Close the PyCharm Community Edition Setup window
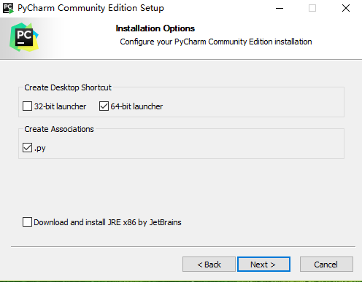 tap(346, 8)
